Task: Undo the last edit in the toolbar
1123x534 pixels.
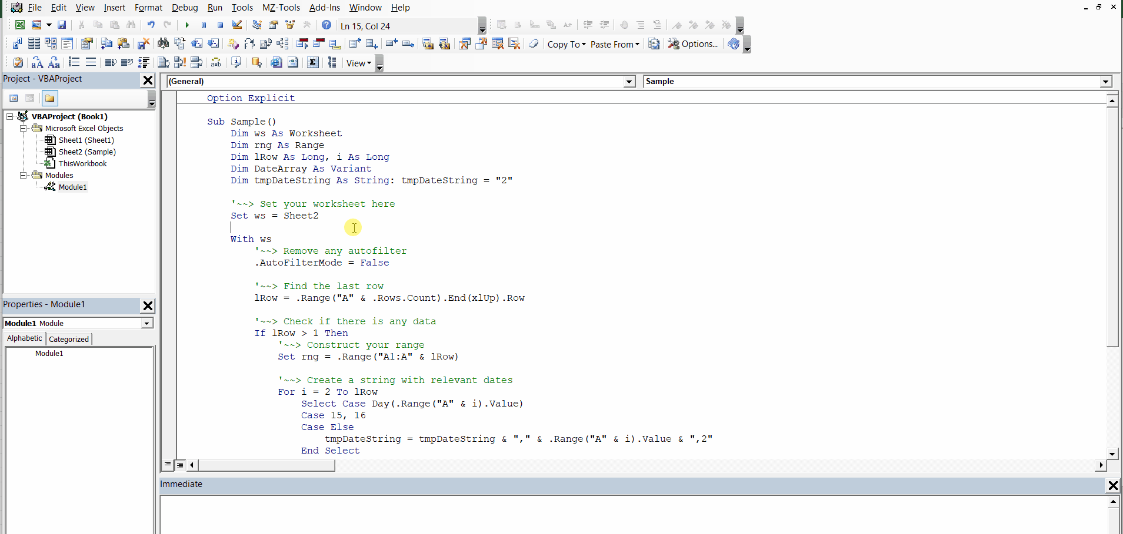Action: [151, 25]
